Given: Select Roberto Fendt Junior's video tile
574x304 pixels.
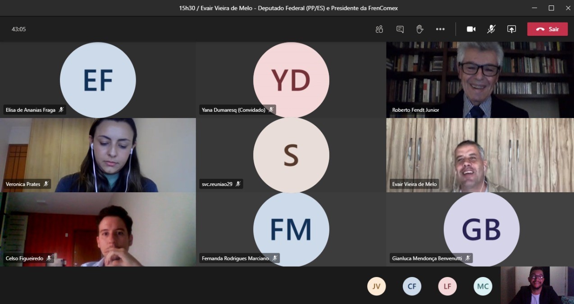Looking at the screenshot, I should point(480,80).
